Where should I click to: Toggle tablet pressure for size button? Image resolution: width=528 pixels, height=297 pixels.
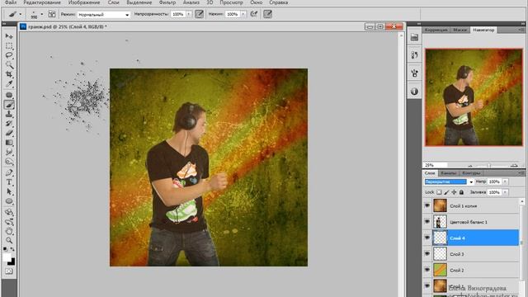[267, 14]
